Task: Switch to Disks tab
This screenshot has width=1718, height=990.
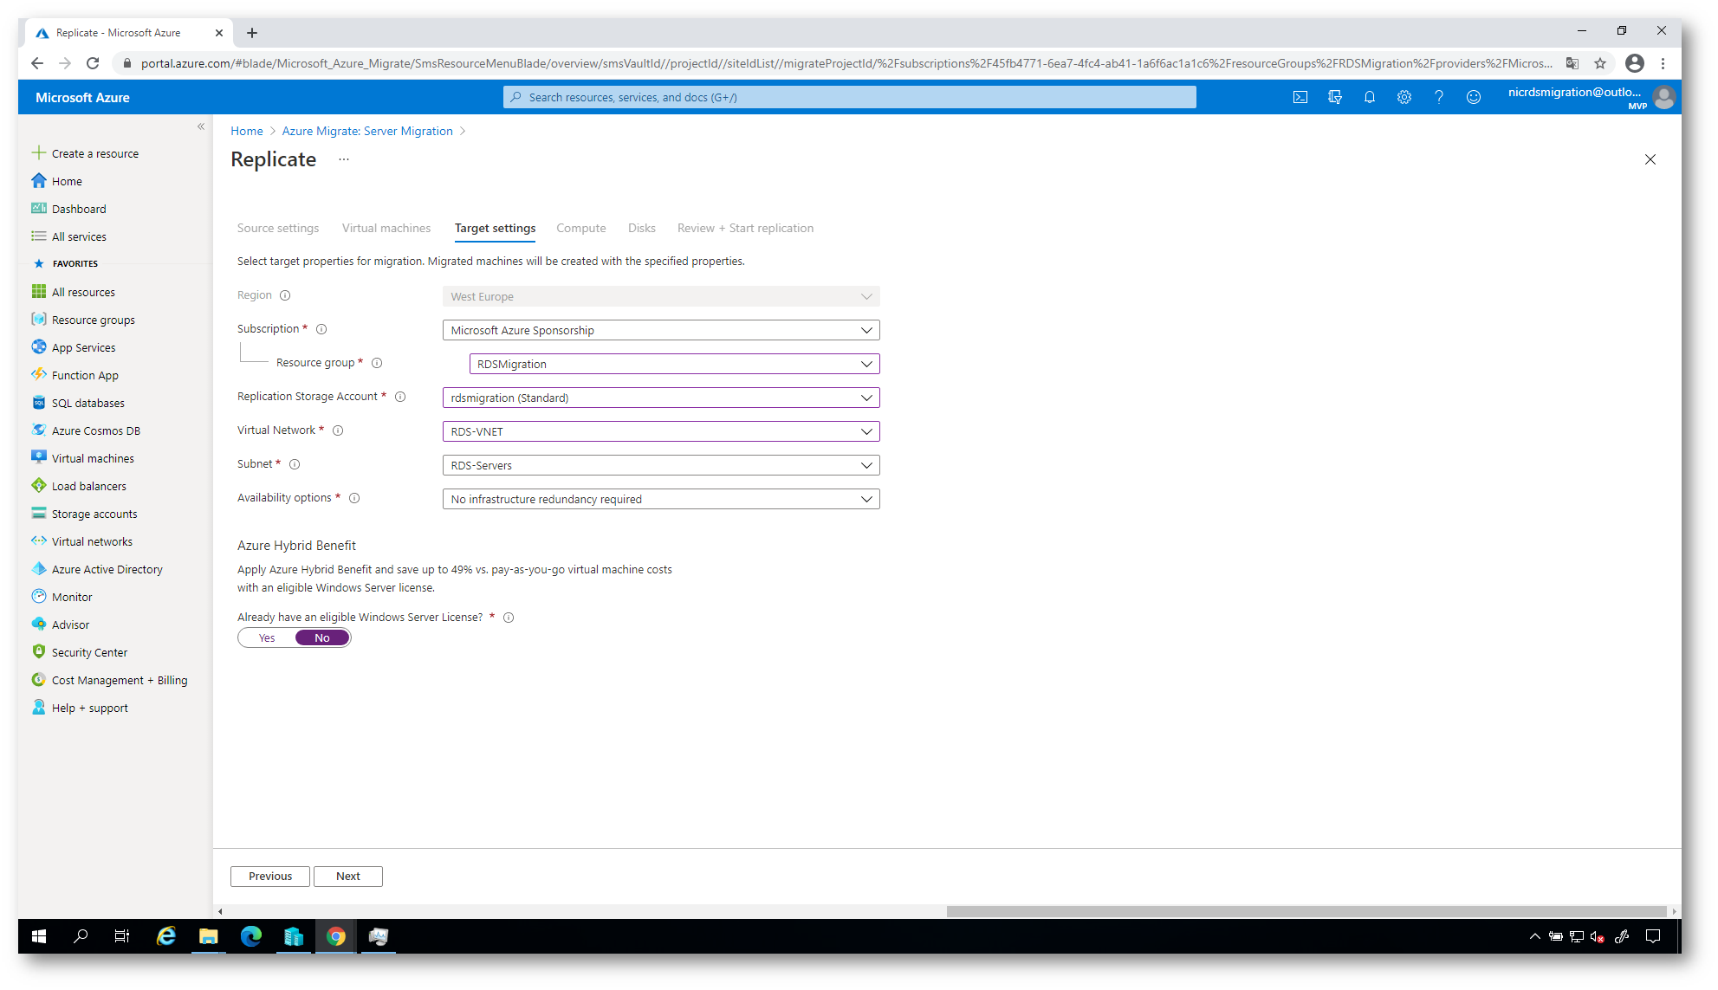Action: coord(642,228)
